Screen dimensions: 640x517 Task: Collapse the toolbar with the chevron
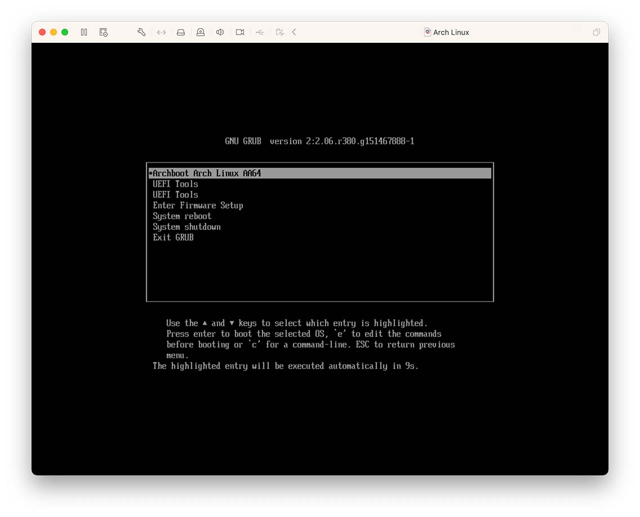pos(294,32)
